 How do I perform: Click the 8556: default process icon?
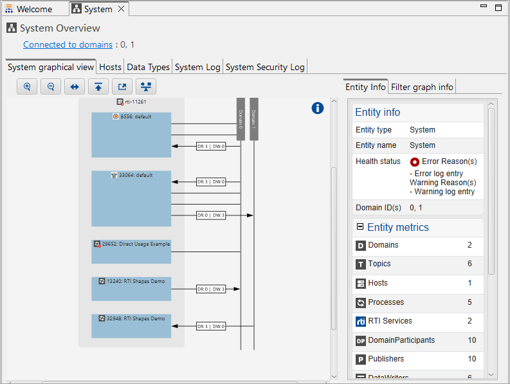[x=116, y=116]
